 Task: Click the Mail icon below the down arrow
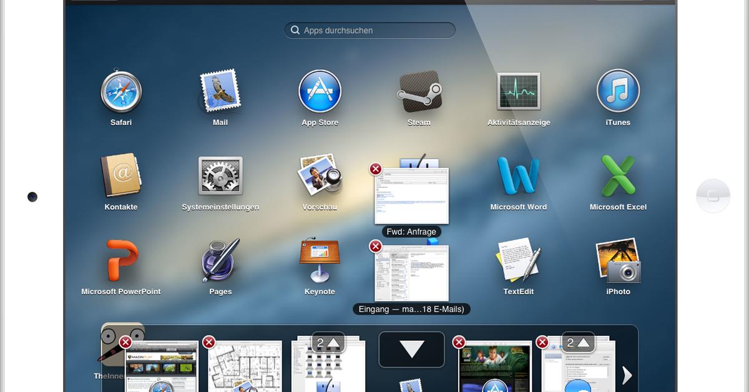[x=411, y=385]
